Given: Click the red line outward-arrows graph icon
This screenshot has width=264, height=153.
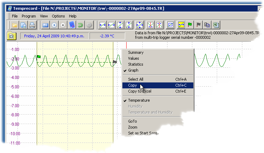Looking at the screenshot, I should (159, 25).
